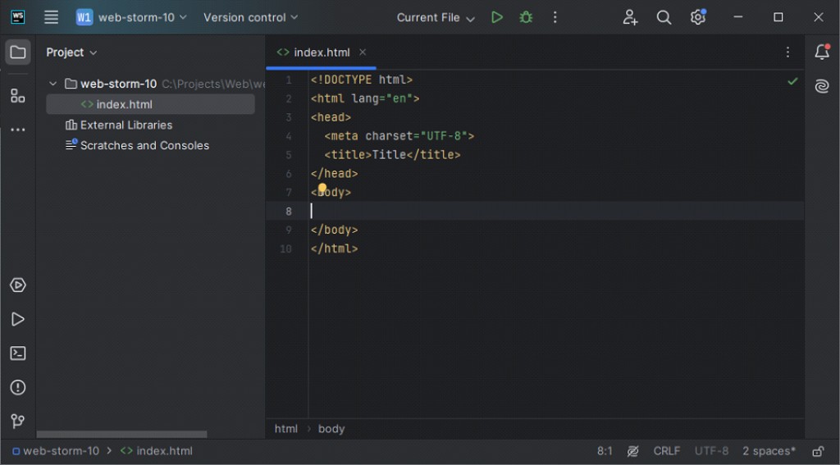
Task: Collapse the web-storm-10 project tree node
Action: click(53, 84)
